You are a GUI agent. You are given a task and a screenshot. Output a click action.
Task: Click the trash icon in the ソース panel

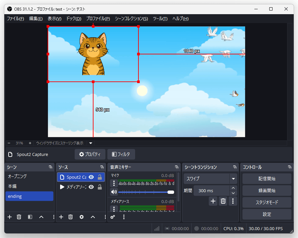(x=70, y=217)
